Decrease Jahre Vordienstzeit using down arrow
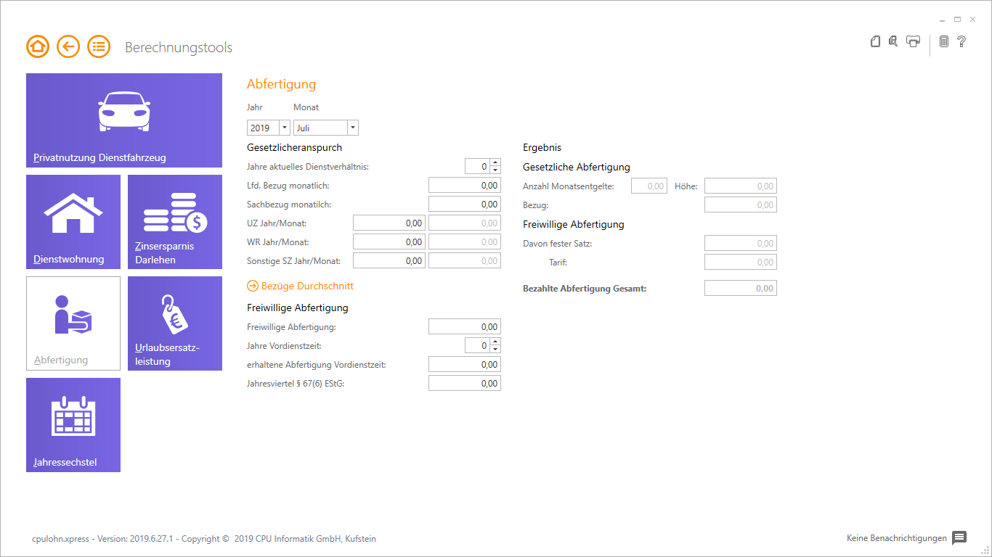Viewport: 992px width, 557px height. coord(495,350)
